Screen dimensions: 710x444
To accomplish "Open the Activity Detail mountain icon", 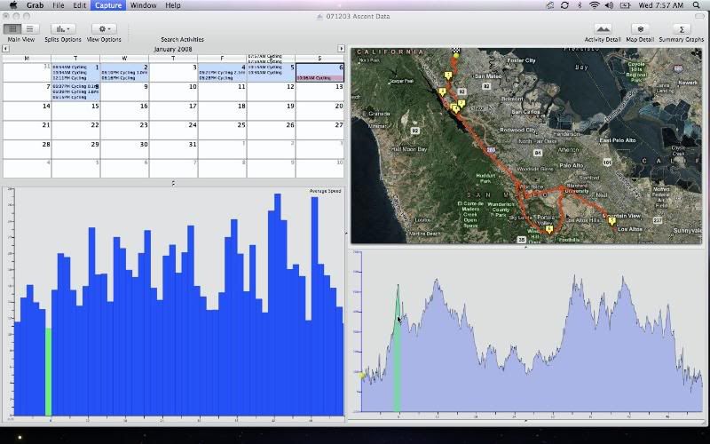I will [x=603, y=29].
